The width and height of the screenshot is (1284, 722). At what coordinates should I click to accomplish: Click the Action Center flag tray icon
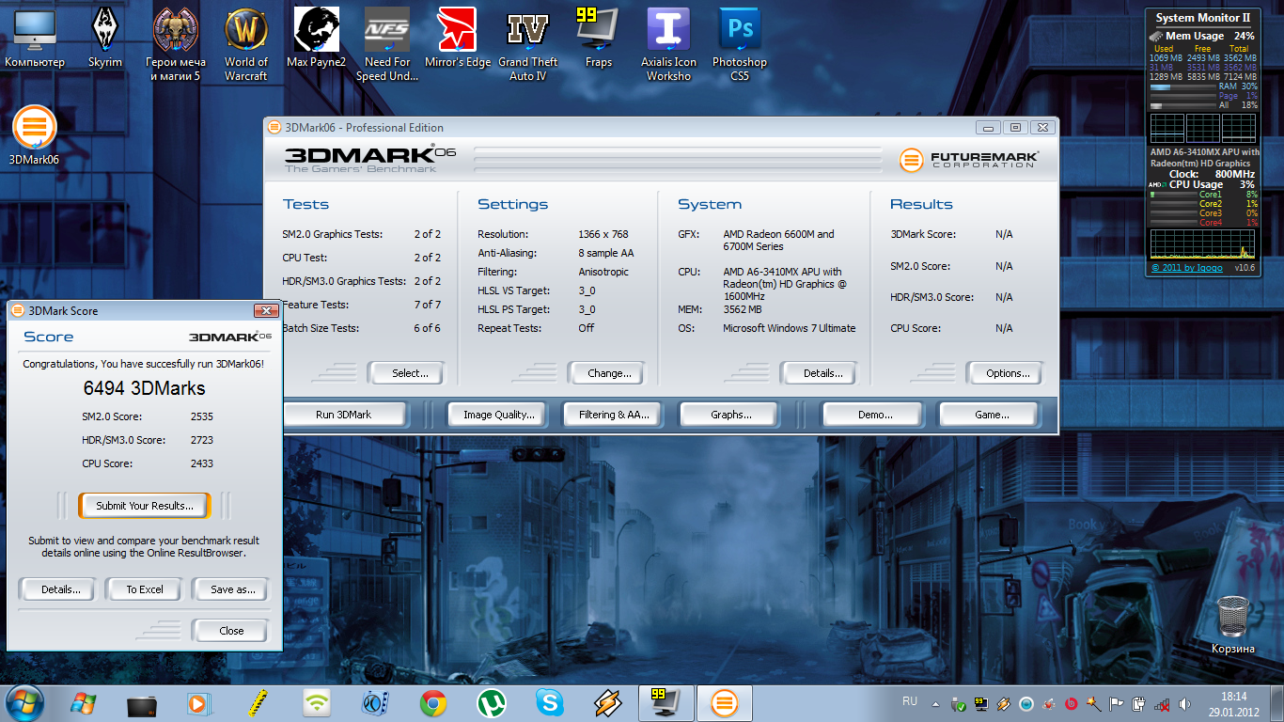(x=1117, y=703)
